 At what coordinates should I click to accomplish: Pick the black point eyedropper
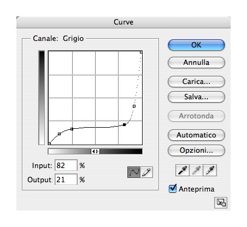[x=183, y=170]
